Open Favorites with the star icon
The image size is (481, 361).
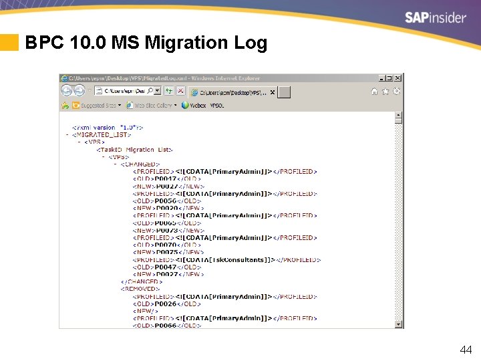coord(385,92)
